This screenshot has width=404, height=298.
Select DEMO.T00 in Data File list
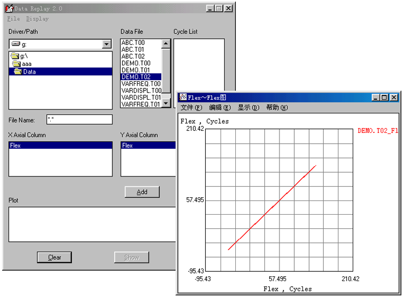141,63
